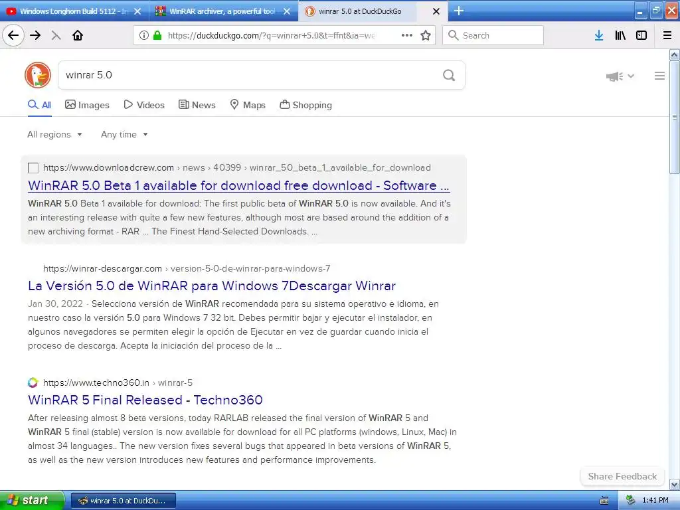Image resolution: width=680 pixels, height=510 pixels.
Task: Open a new tab with the plus button
Action: point(459,11)
